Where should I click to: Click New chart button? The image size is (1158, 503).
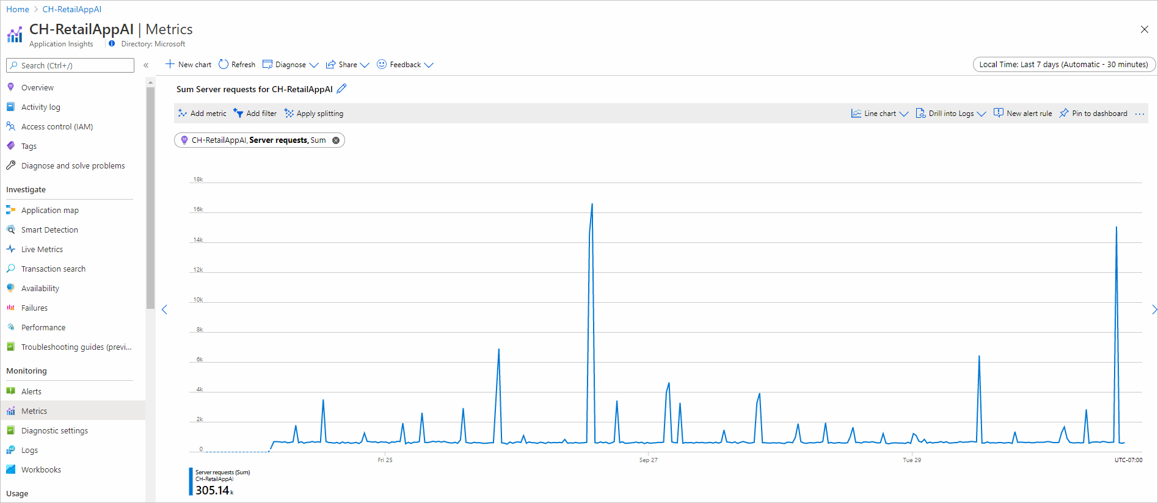click(x=188, y=65)
